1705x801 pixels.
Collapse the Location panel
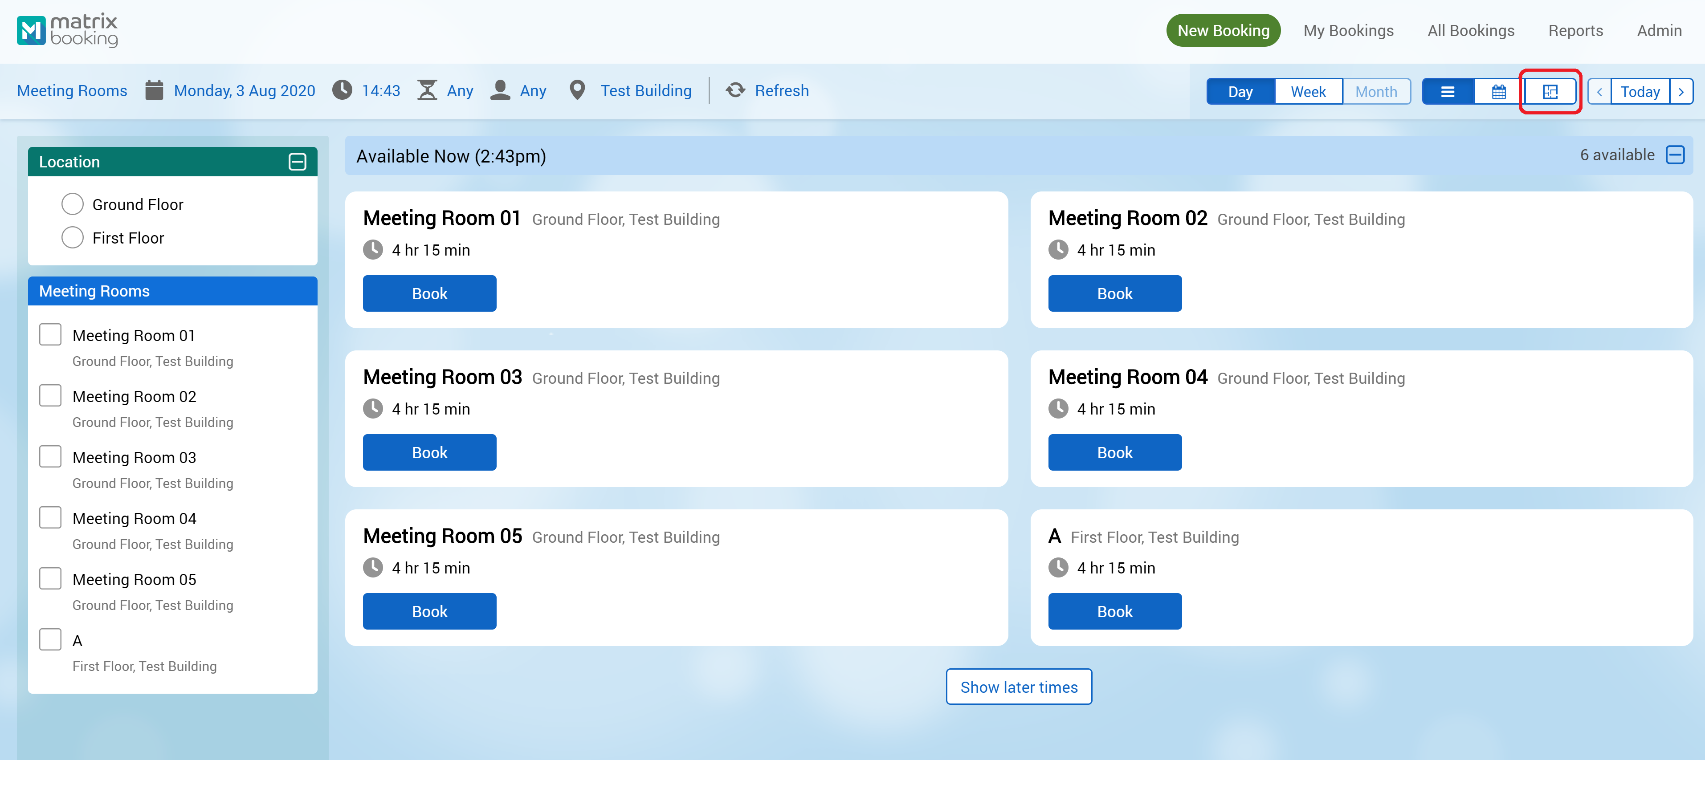pyautogui.click(x=297, y=161)
